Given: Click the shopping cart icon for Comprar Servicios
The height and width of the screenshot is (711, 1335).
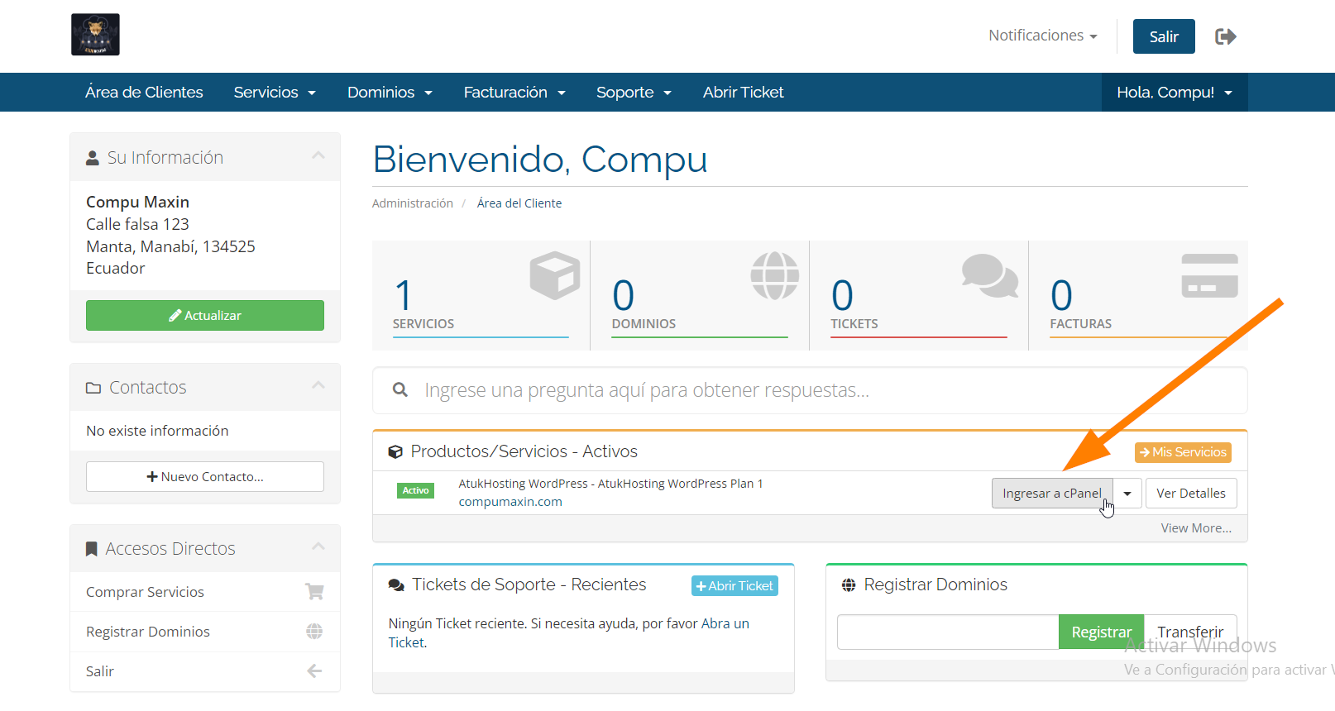Looking at the screenshot, I should [x=314, y=592].
